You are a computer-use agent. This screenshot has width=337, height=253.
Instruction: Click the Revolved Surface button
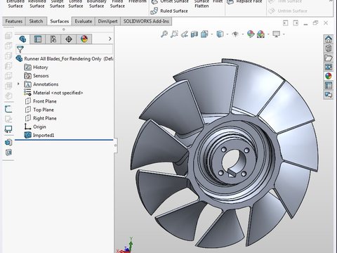(x=37, y=4)
